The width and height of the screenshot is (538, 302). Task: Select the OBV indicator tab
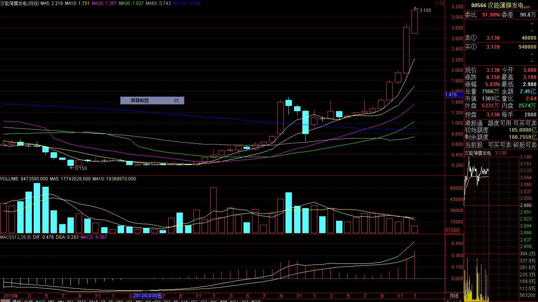[x=120, y=301]
